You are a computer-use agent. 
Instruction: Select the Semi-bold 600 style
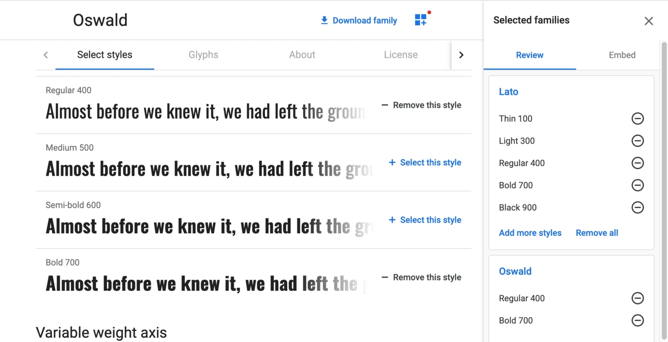point(424,220)
